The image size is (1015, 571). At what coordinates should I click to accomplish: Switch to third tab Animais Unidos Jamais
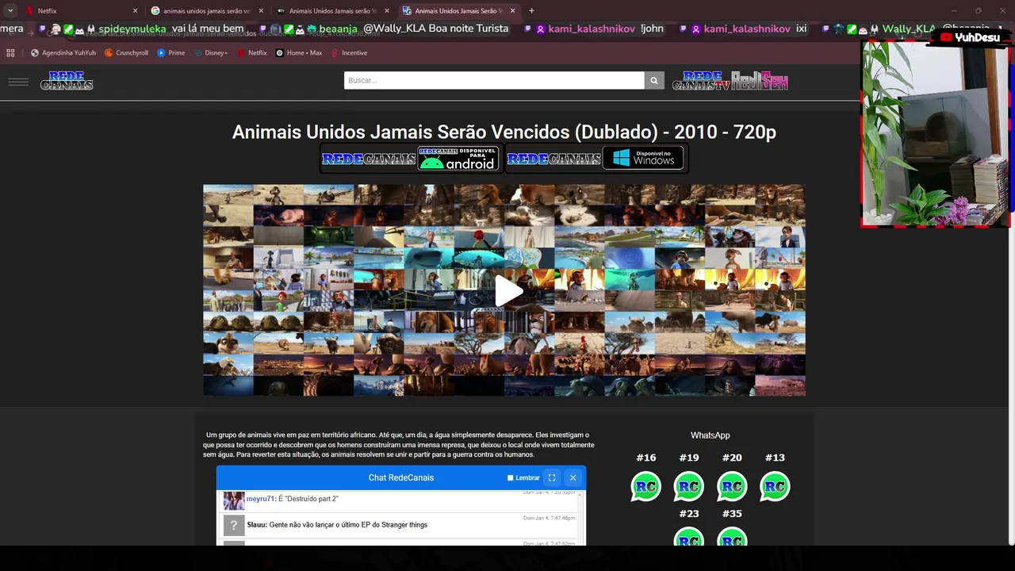pyautogui.click(x=331, y=11)
